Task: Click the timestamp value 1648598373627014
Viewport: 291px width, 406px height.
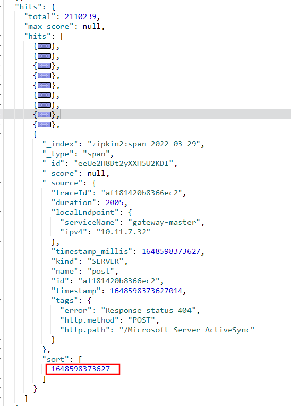Action: 146,291
